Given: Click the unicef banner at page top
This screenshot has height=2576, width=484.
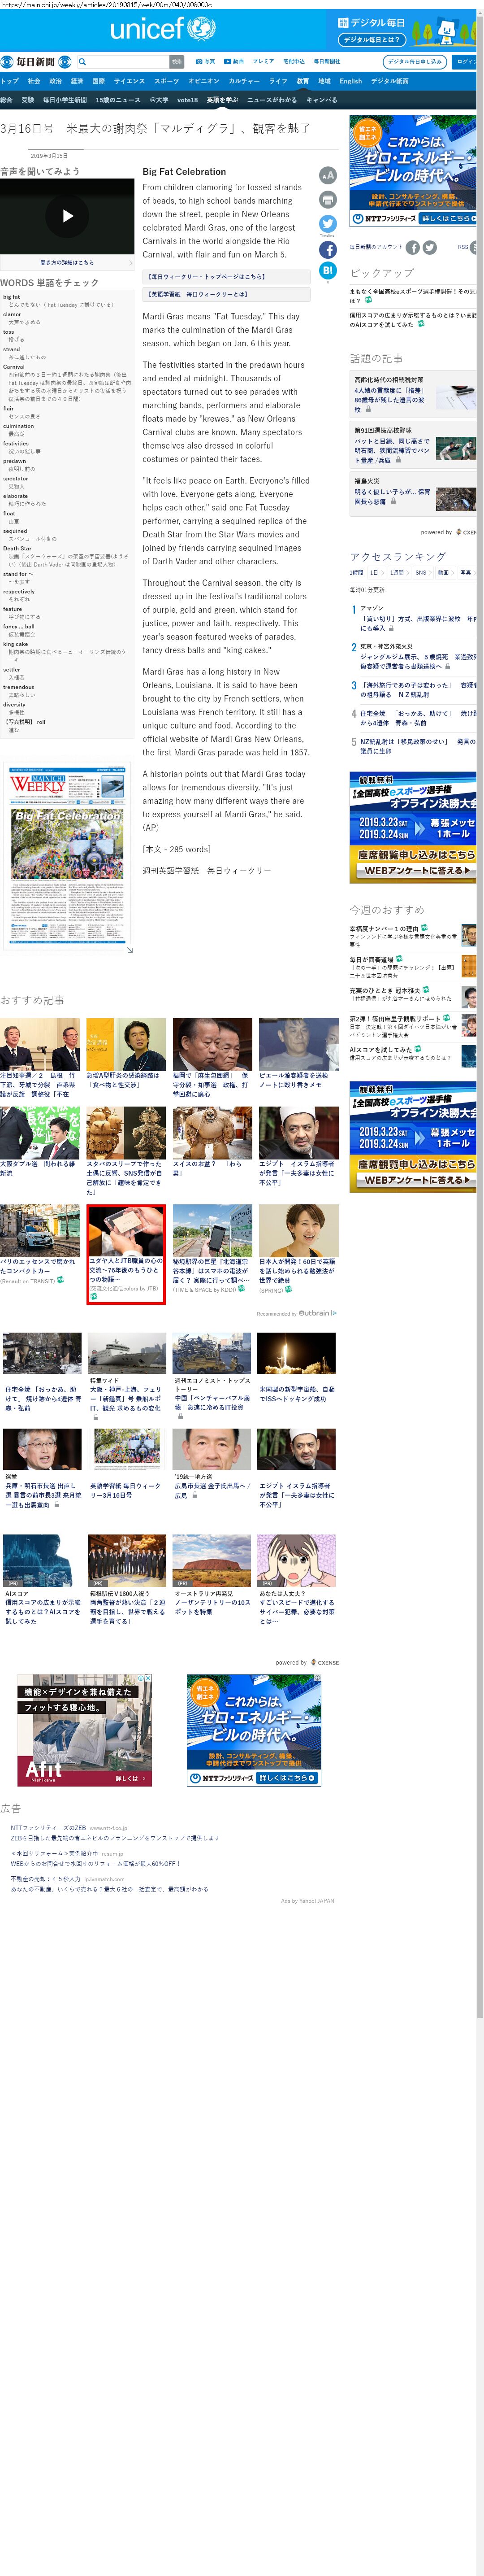Looking at the screenshot, I should 163,29.
